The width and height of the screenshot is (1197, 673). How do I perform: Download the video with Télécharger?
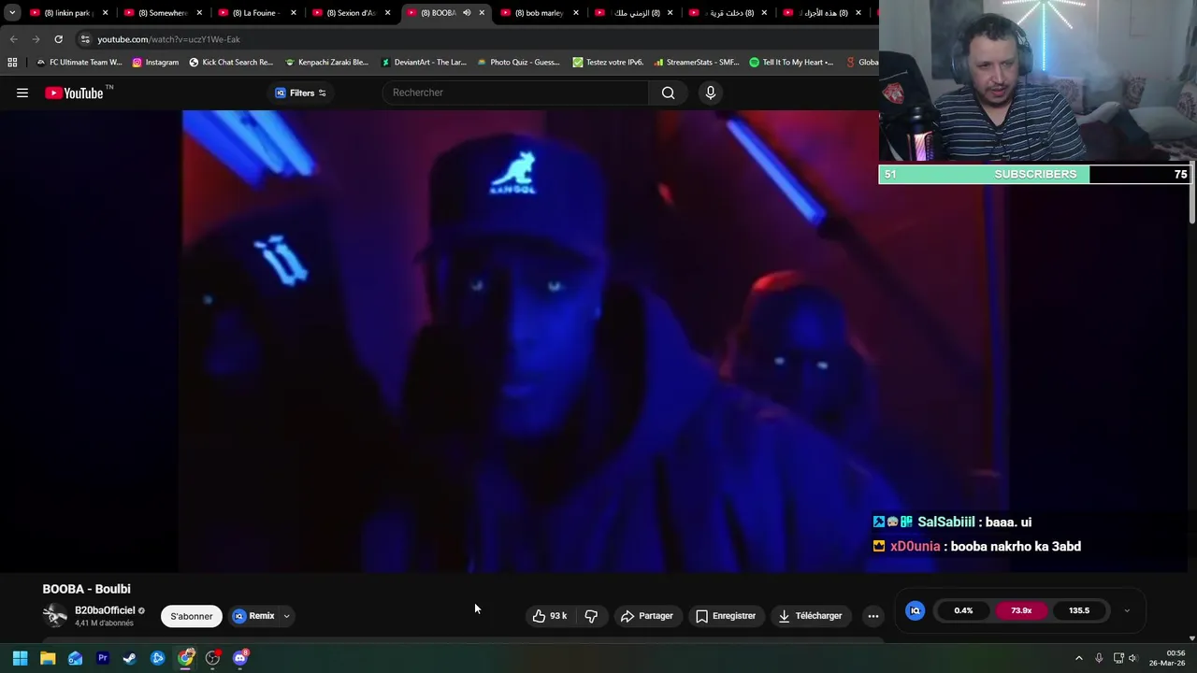810,616
